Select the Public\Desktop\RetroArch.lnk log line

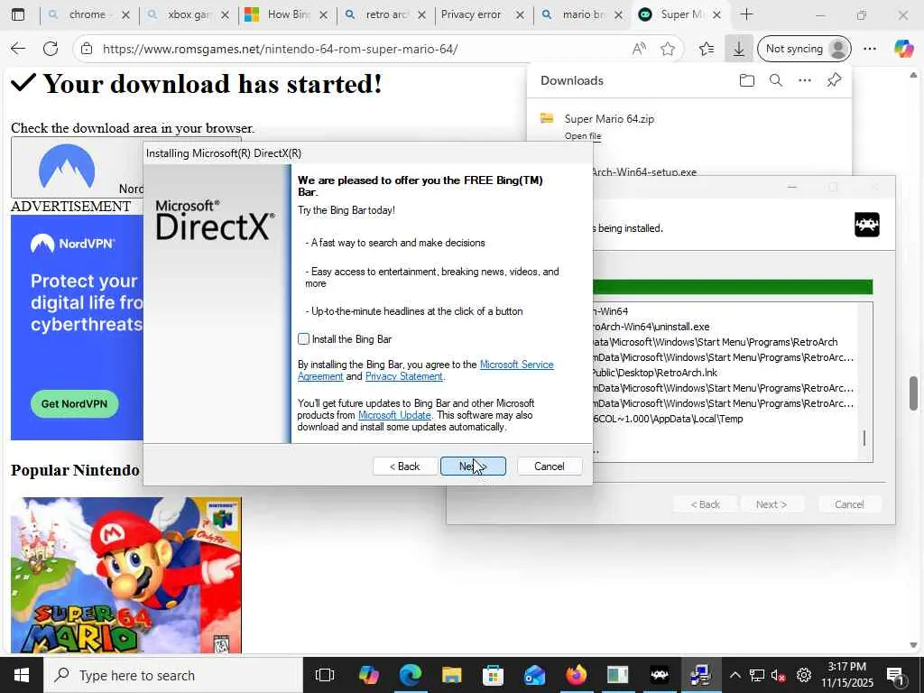pyautogui.click(x=655, y=373)
